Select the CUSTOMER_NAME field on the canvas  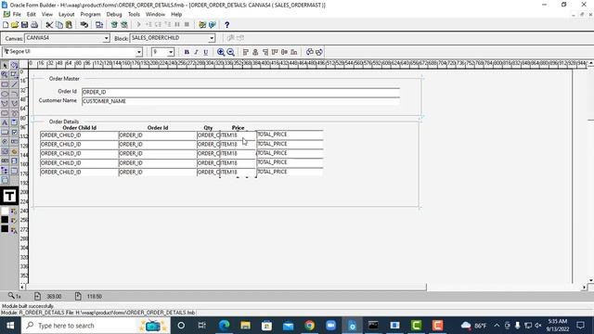pos(240,101)
